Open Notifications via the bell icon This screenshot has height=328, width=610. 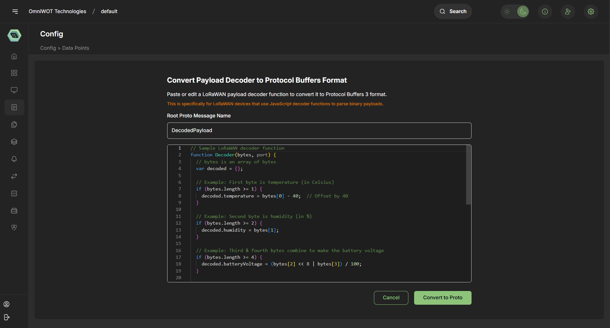14,159
